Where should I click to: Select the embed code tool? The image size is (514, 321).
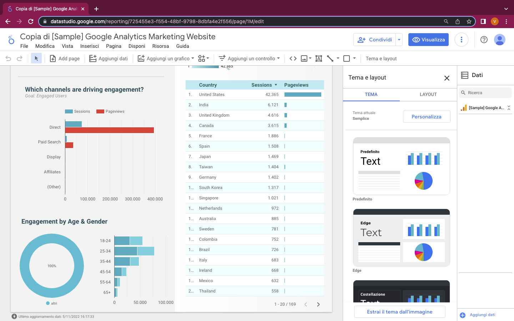click(293, 58)
